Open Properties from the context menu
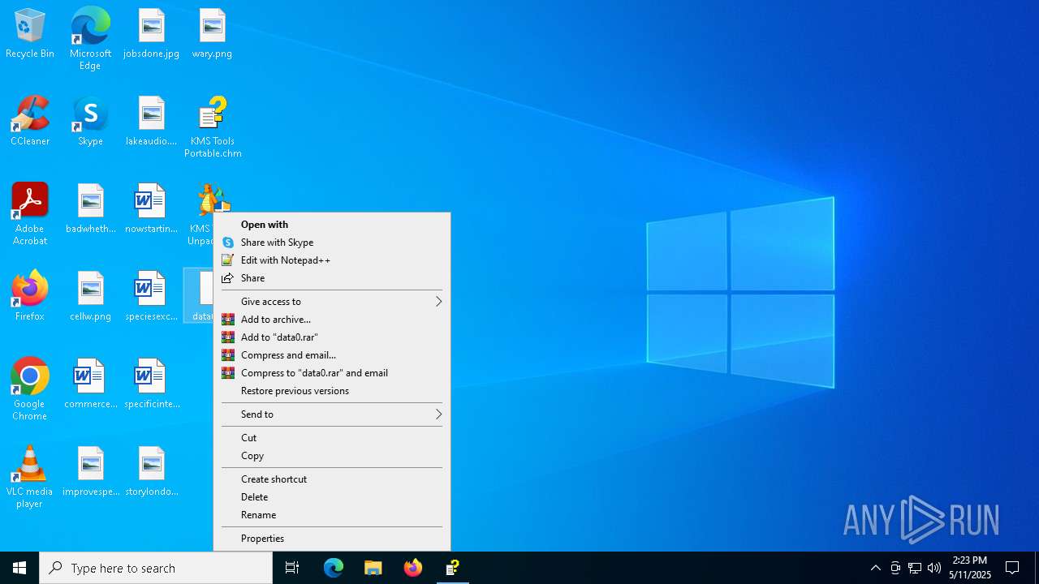 (x=332, y=539)
